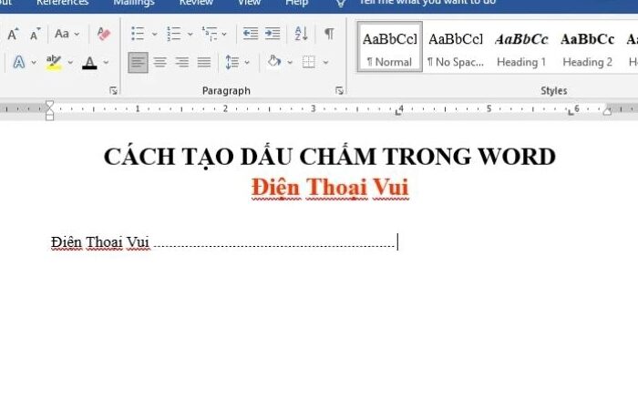Show paragraph marks with pilcrow

click(x=329, y=34)
